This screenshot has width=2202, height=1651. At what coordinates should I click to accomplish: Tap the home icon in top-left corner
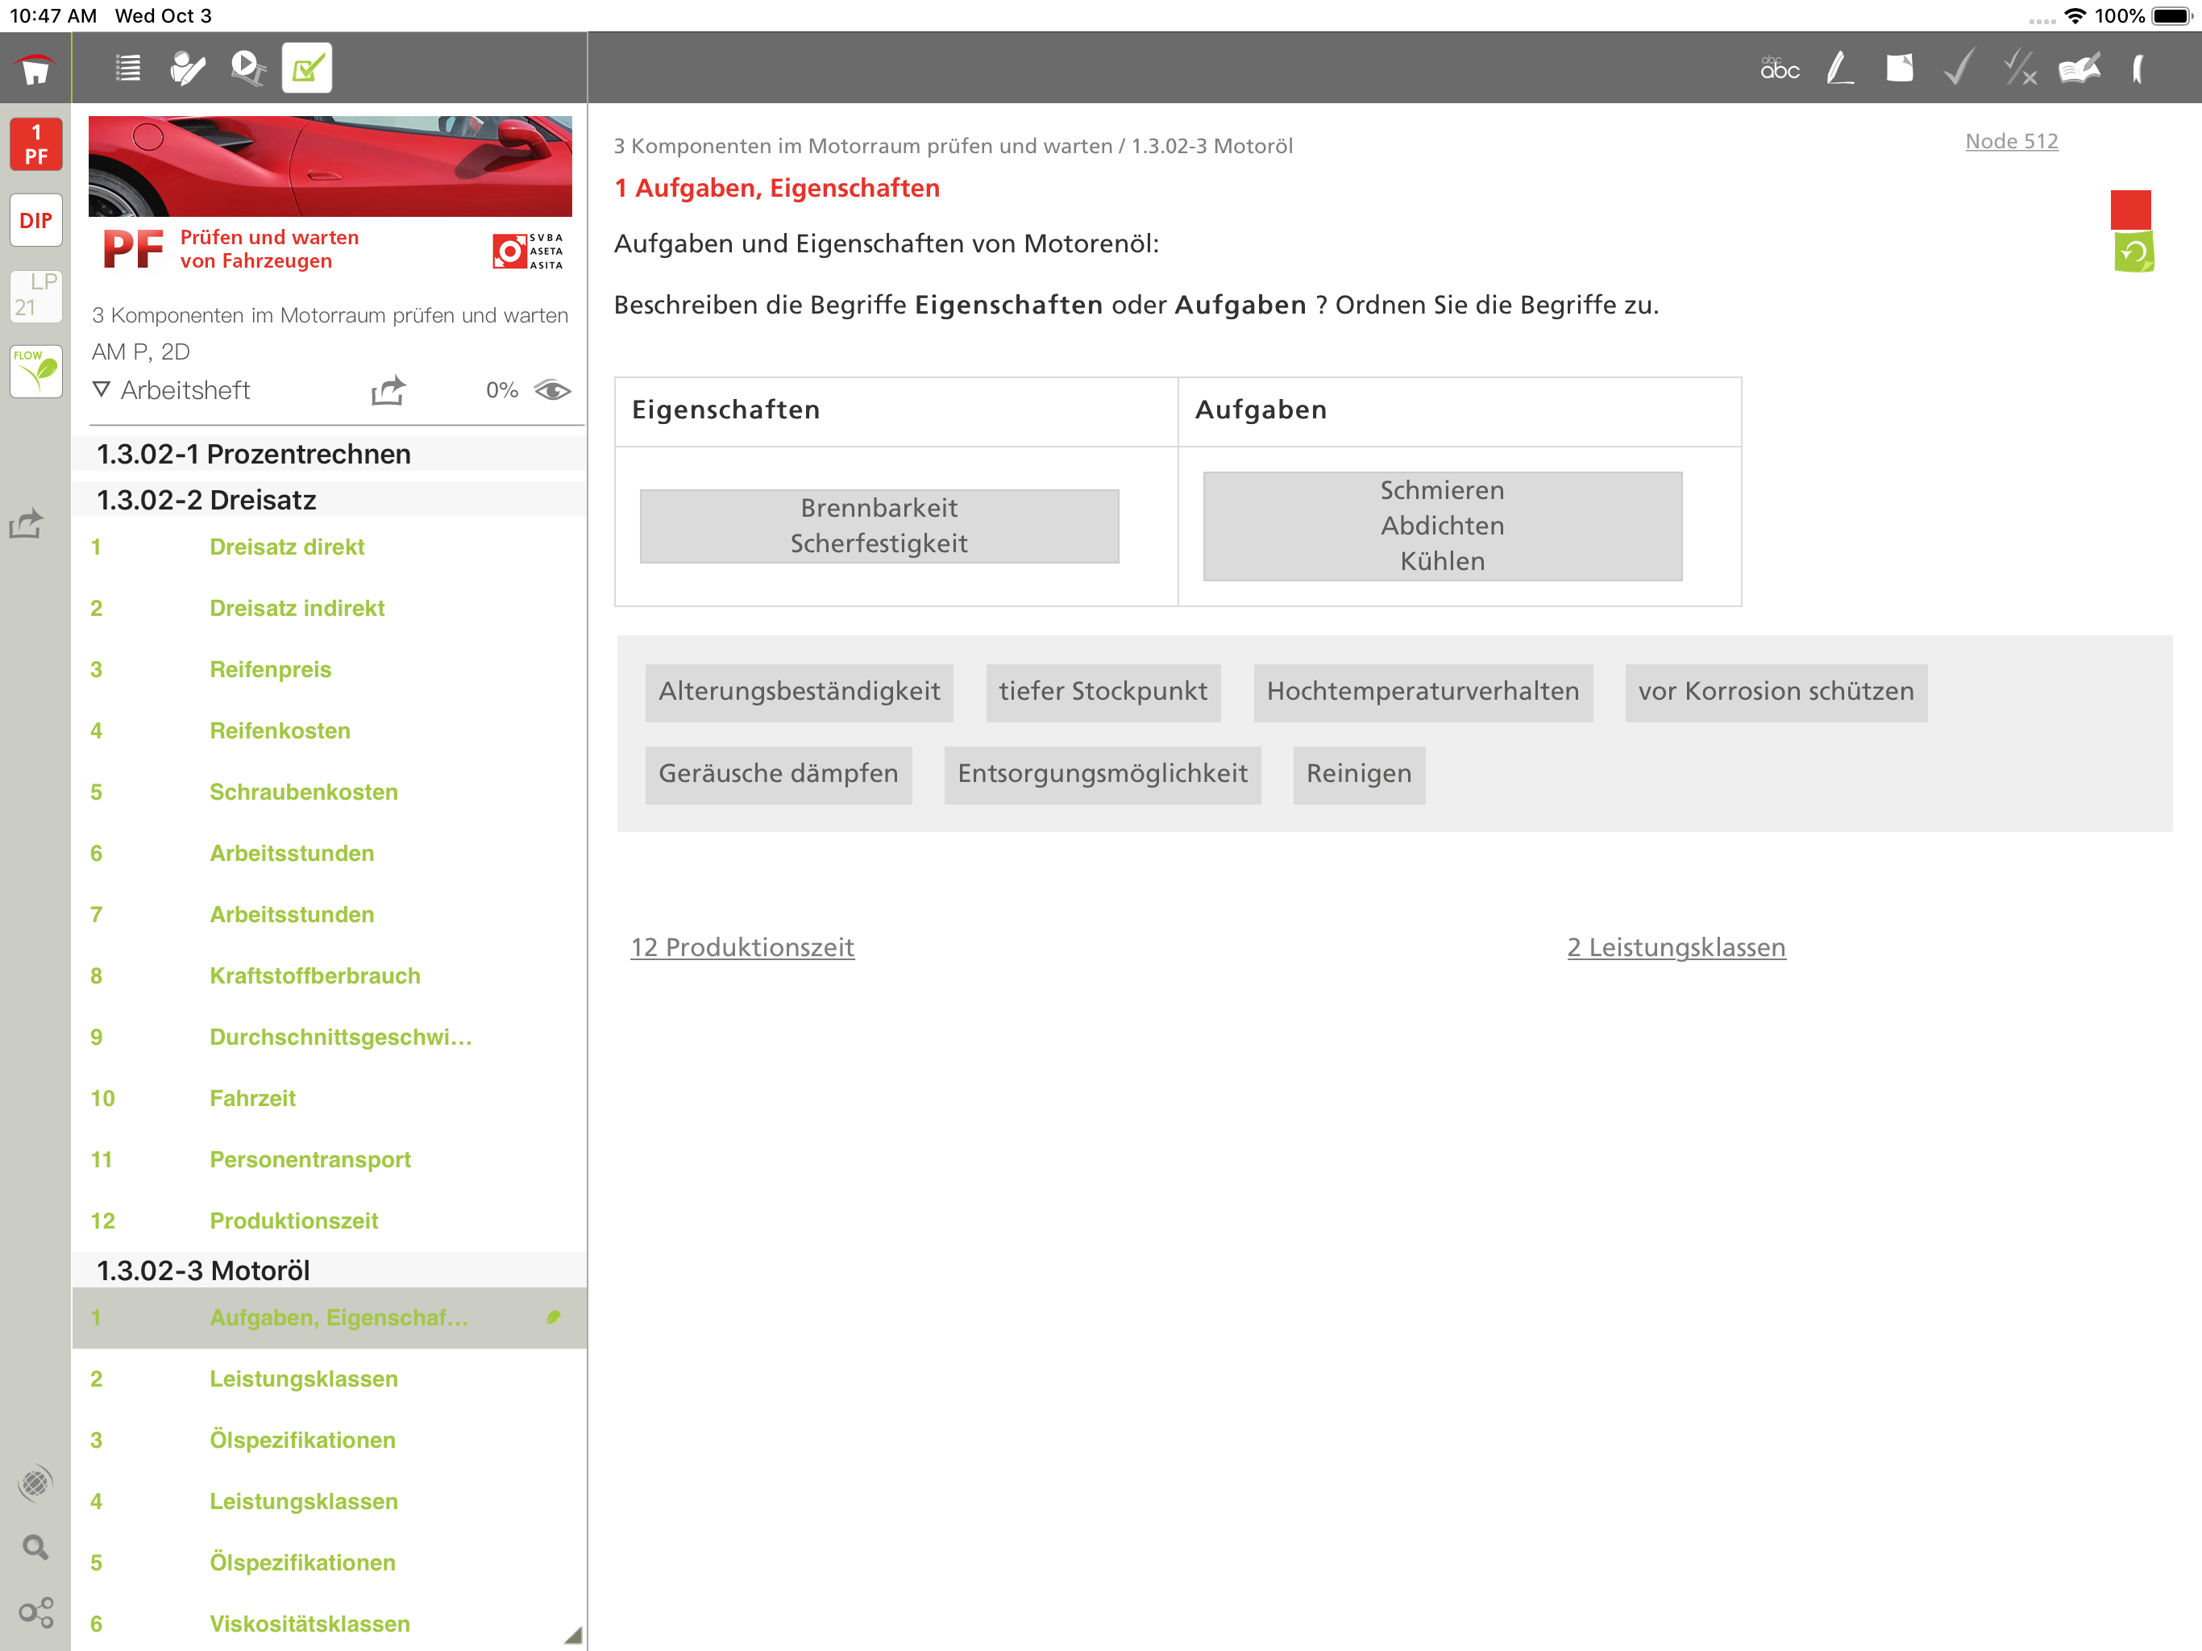point(35,69)
